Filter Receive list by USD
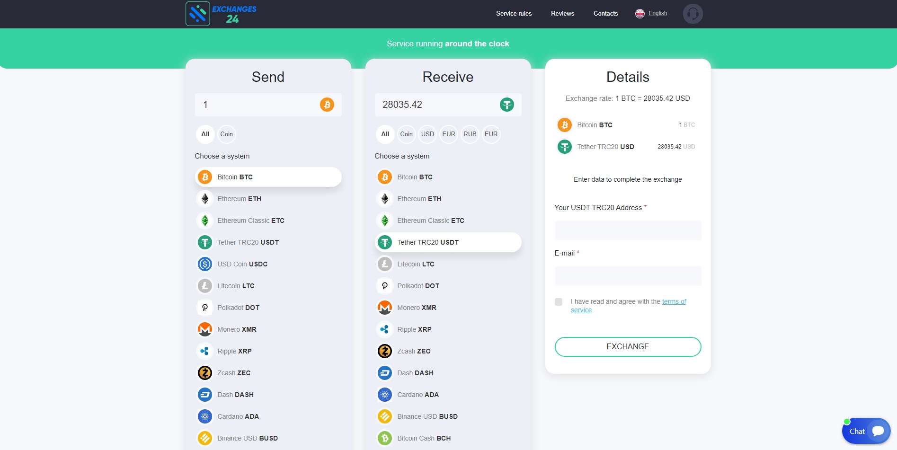The image size is (897, 450). click(x=427, y=134)
